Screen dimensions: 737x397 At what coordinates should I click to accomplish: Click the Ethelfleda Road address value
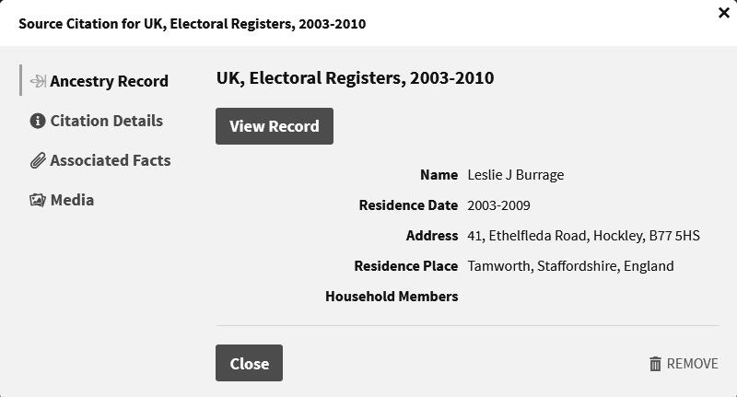583,236
